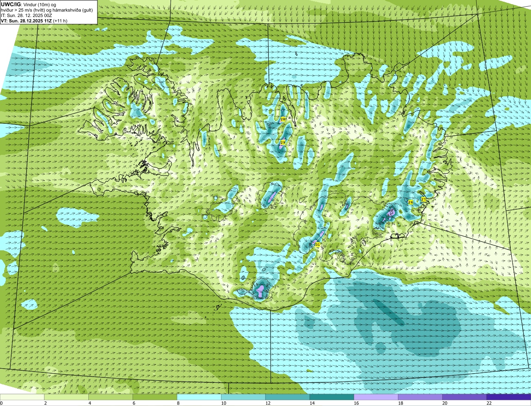Click scale tick label 22
This screenshot has width=531, height=406.
[x=489, y=403]
